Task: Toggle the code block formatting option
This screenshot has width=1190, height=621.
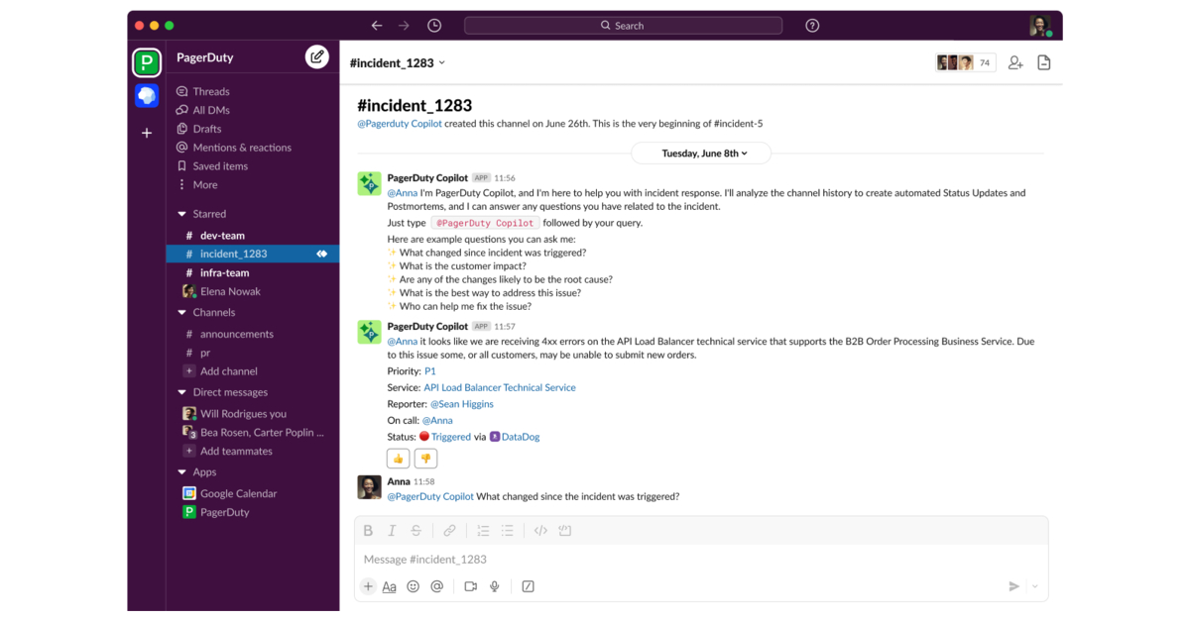Action: tap(540, 530)
